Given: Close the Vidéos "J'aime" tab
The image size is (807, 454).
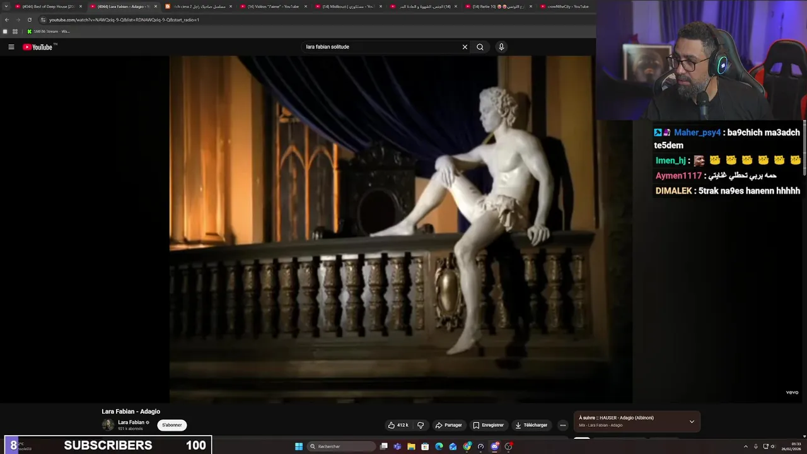Looking at the screenshot, I should pos(306,6).
